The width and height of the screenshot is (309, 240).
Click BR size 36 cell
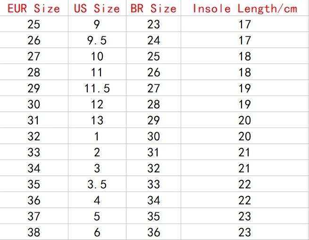tap(153, 232)
